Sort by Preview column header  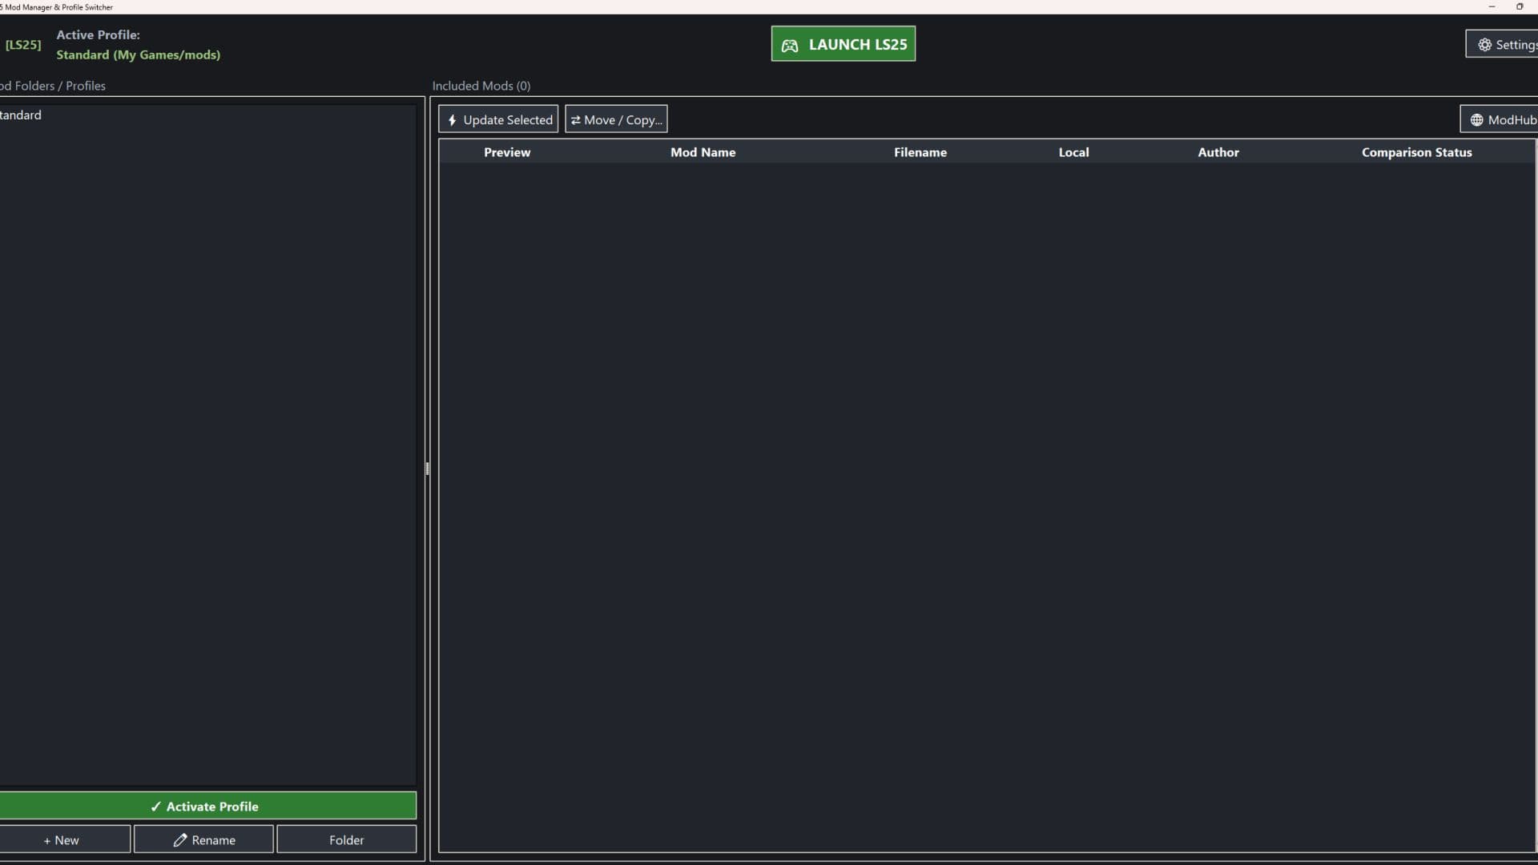507,152
